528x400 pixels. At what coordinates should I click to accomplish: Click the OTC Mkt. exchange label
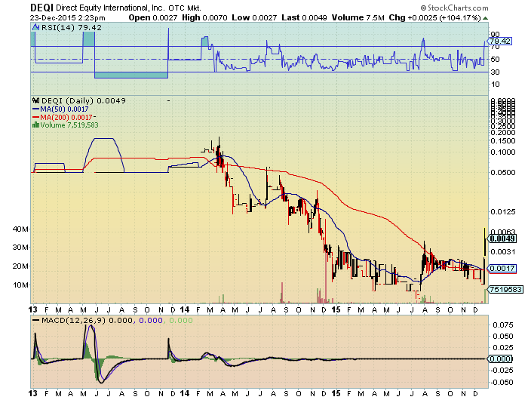click(x=185, y=8)
